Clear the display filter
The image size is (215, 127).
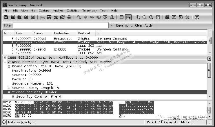pos(139,25)
